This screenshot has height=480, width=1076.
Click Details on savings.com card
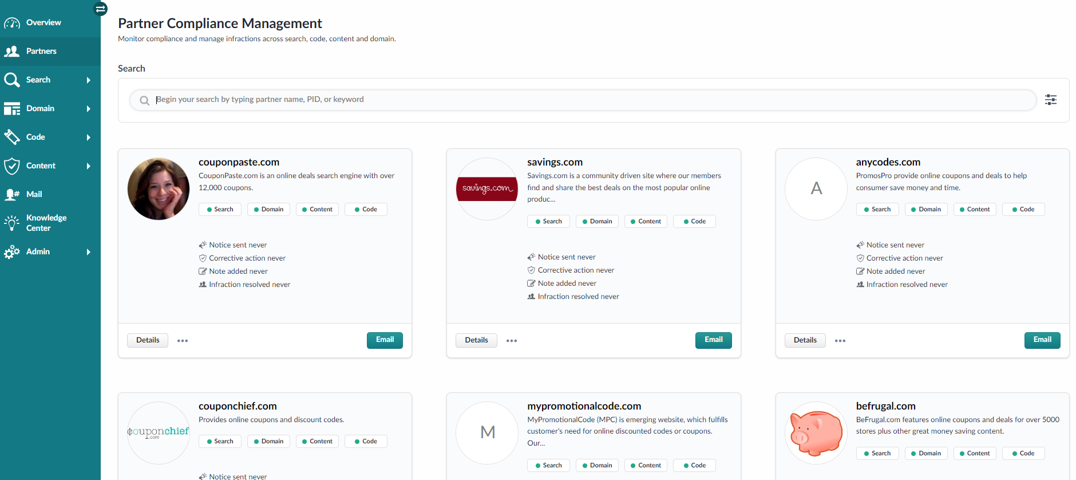tap(476, 340)
